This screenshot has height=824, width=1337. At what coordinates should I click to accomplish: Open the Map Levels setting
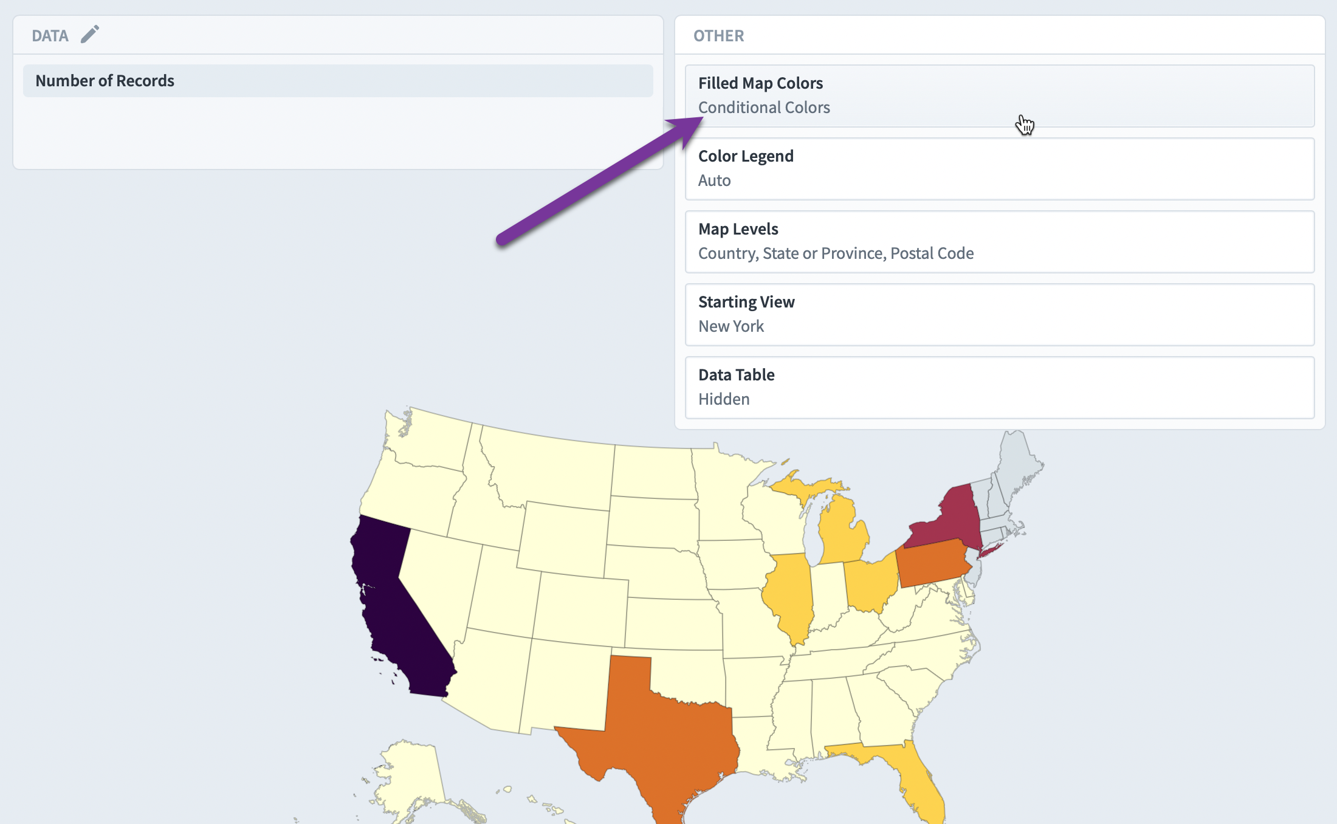pyautogui.click(x=1000, y=242)
